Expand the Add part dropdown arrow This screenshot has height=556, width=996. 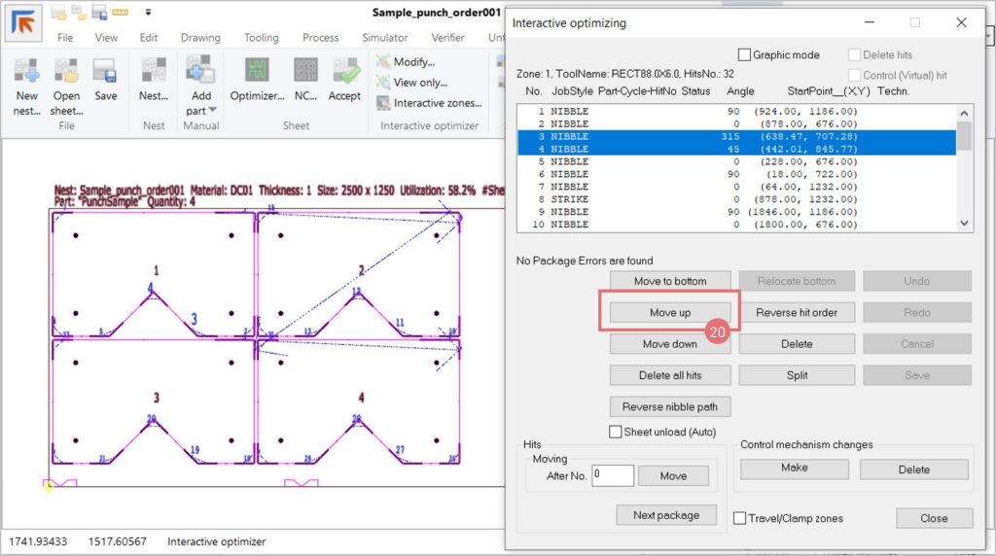click(x=213, y=111)
